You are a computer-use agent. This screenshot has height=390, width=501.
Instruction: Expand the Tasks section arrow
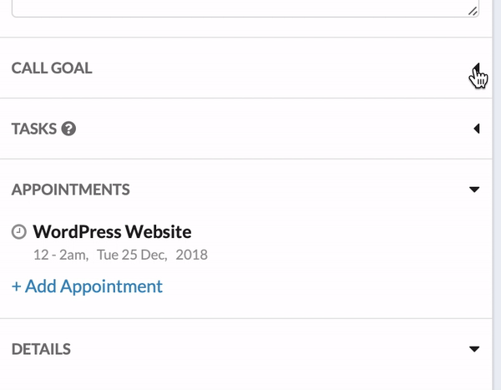(476, 129)
